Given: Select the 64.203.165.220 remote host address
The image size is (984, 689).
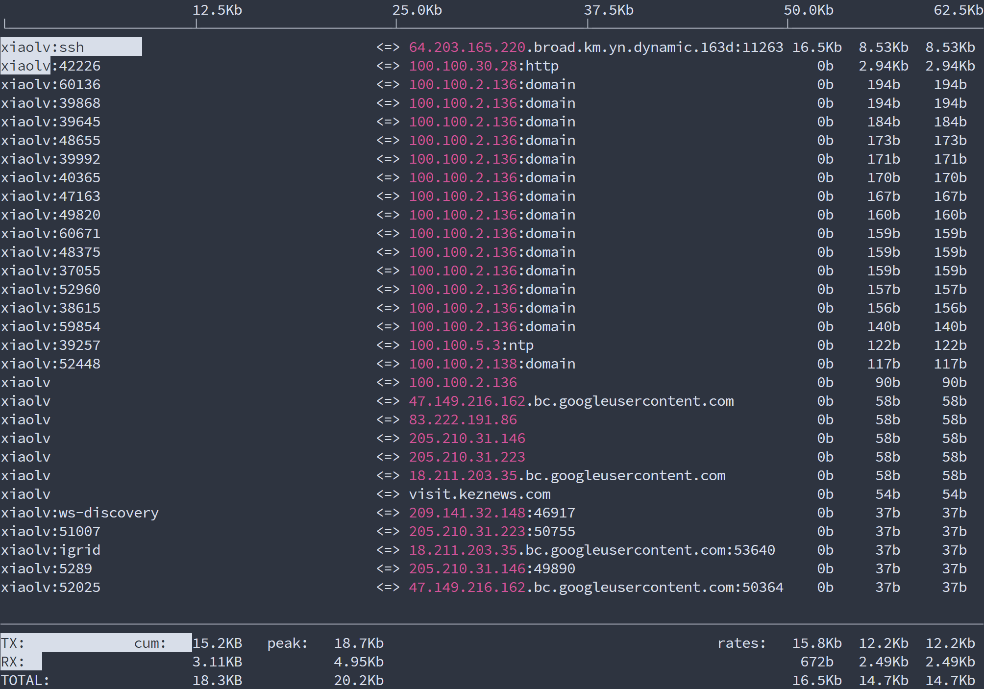Looking at the screenshot, I should pyautogui.click(x=467, y=47).
